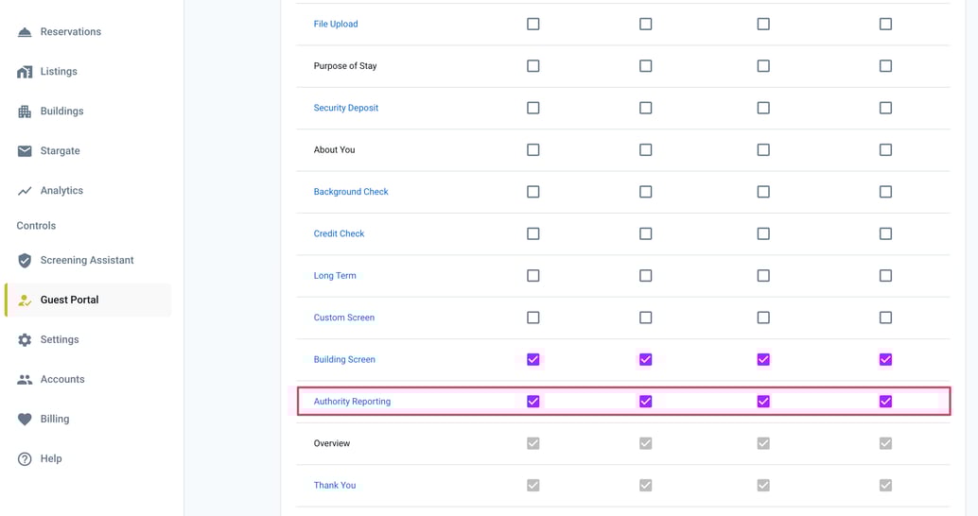Open the Authority Reporting link
Screen dimensions: 978x516
pyautogui.click(x=352, y=402)
